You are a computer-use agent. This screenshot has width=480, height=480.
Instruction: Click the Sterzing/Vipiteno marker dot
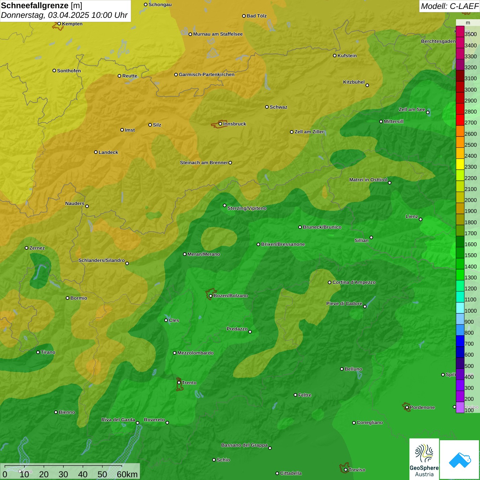click(x=225, y=205)
